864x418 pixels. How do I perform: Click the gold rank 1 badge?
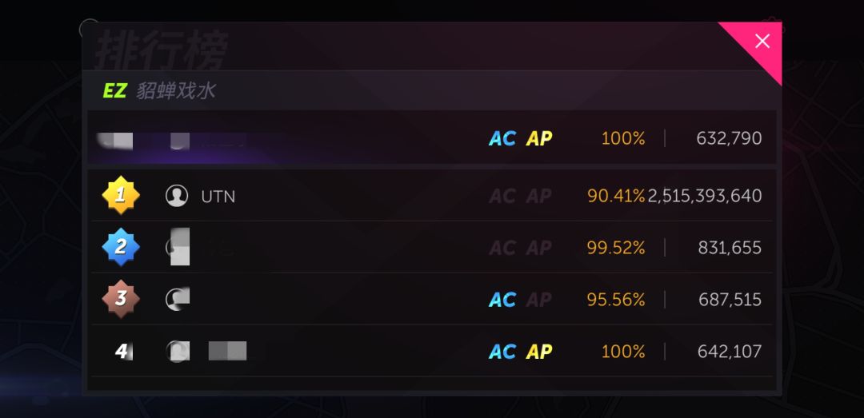pos(121,195)
